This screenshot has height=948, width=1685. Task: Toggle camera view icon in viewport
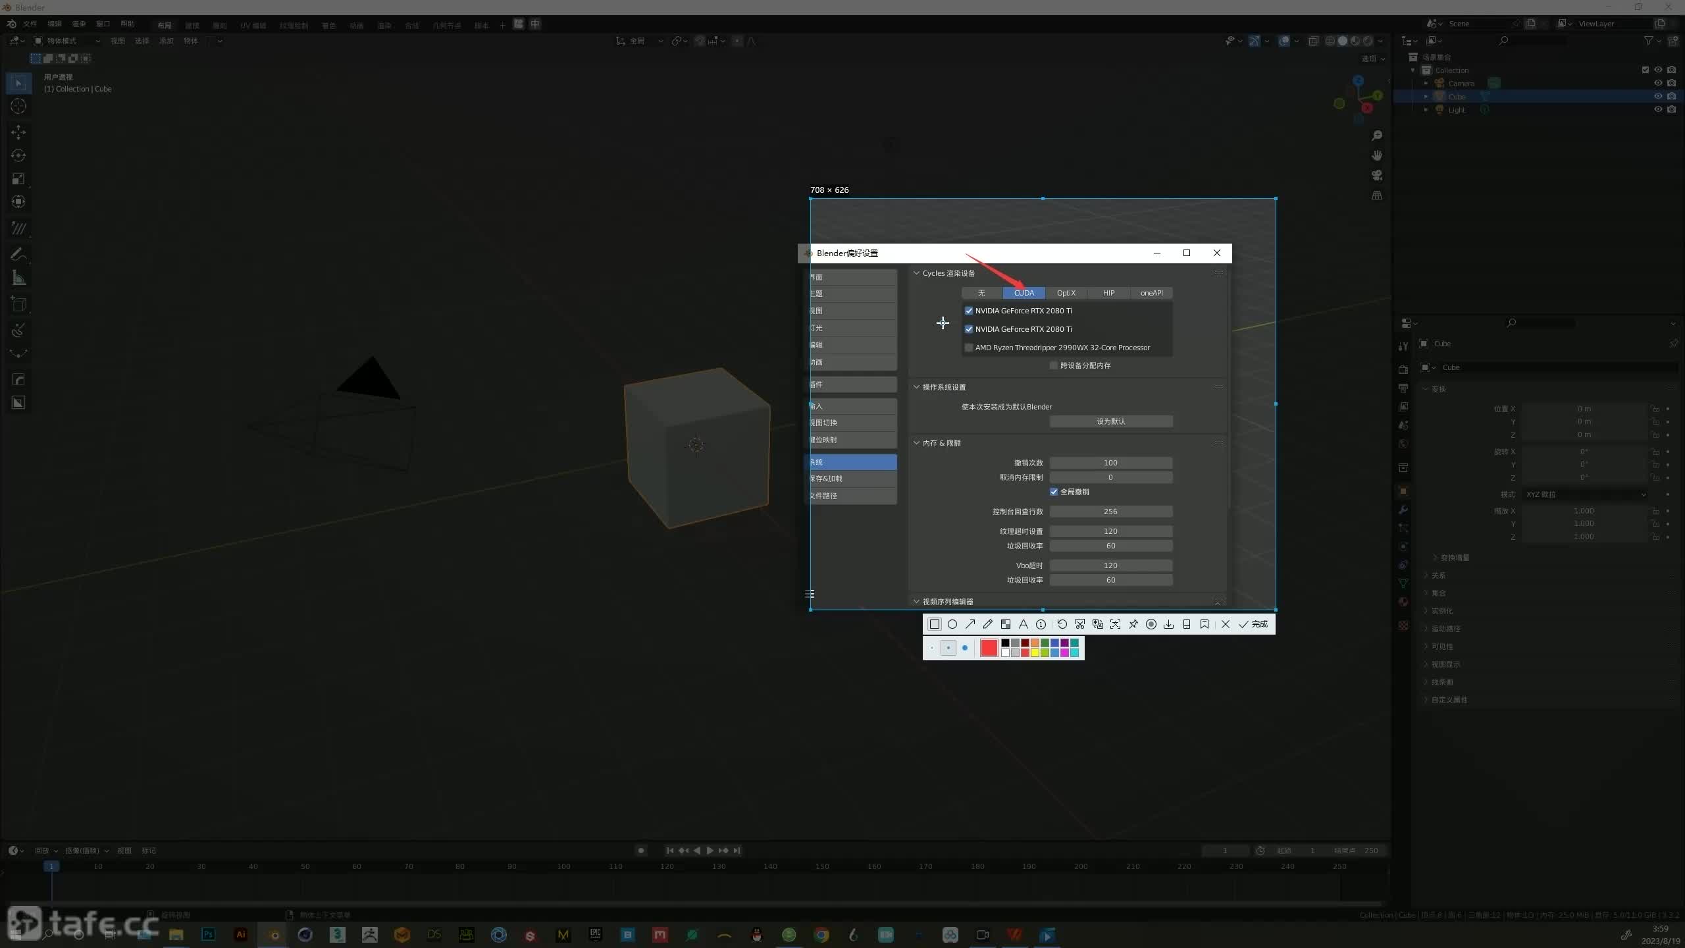click(x=1376, y=175)
